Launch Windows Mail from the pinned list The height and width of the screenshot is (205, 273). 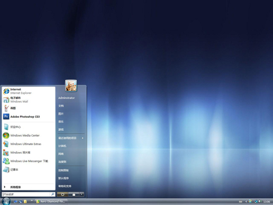28,100
